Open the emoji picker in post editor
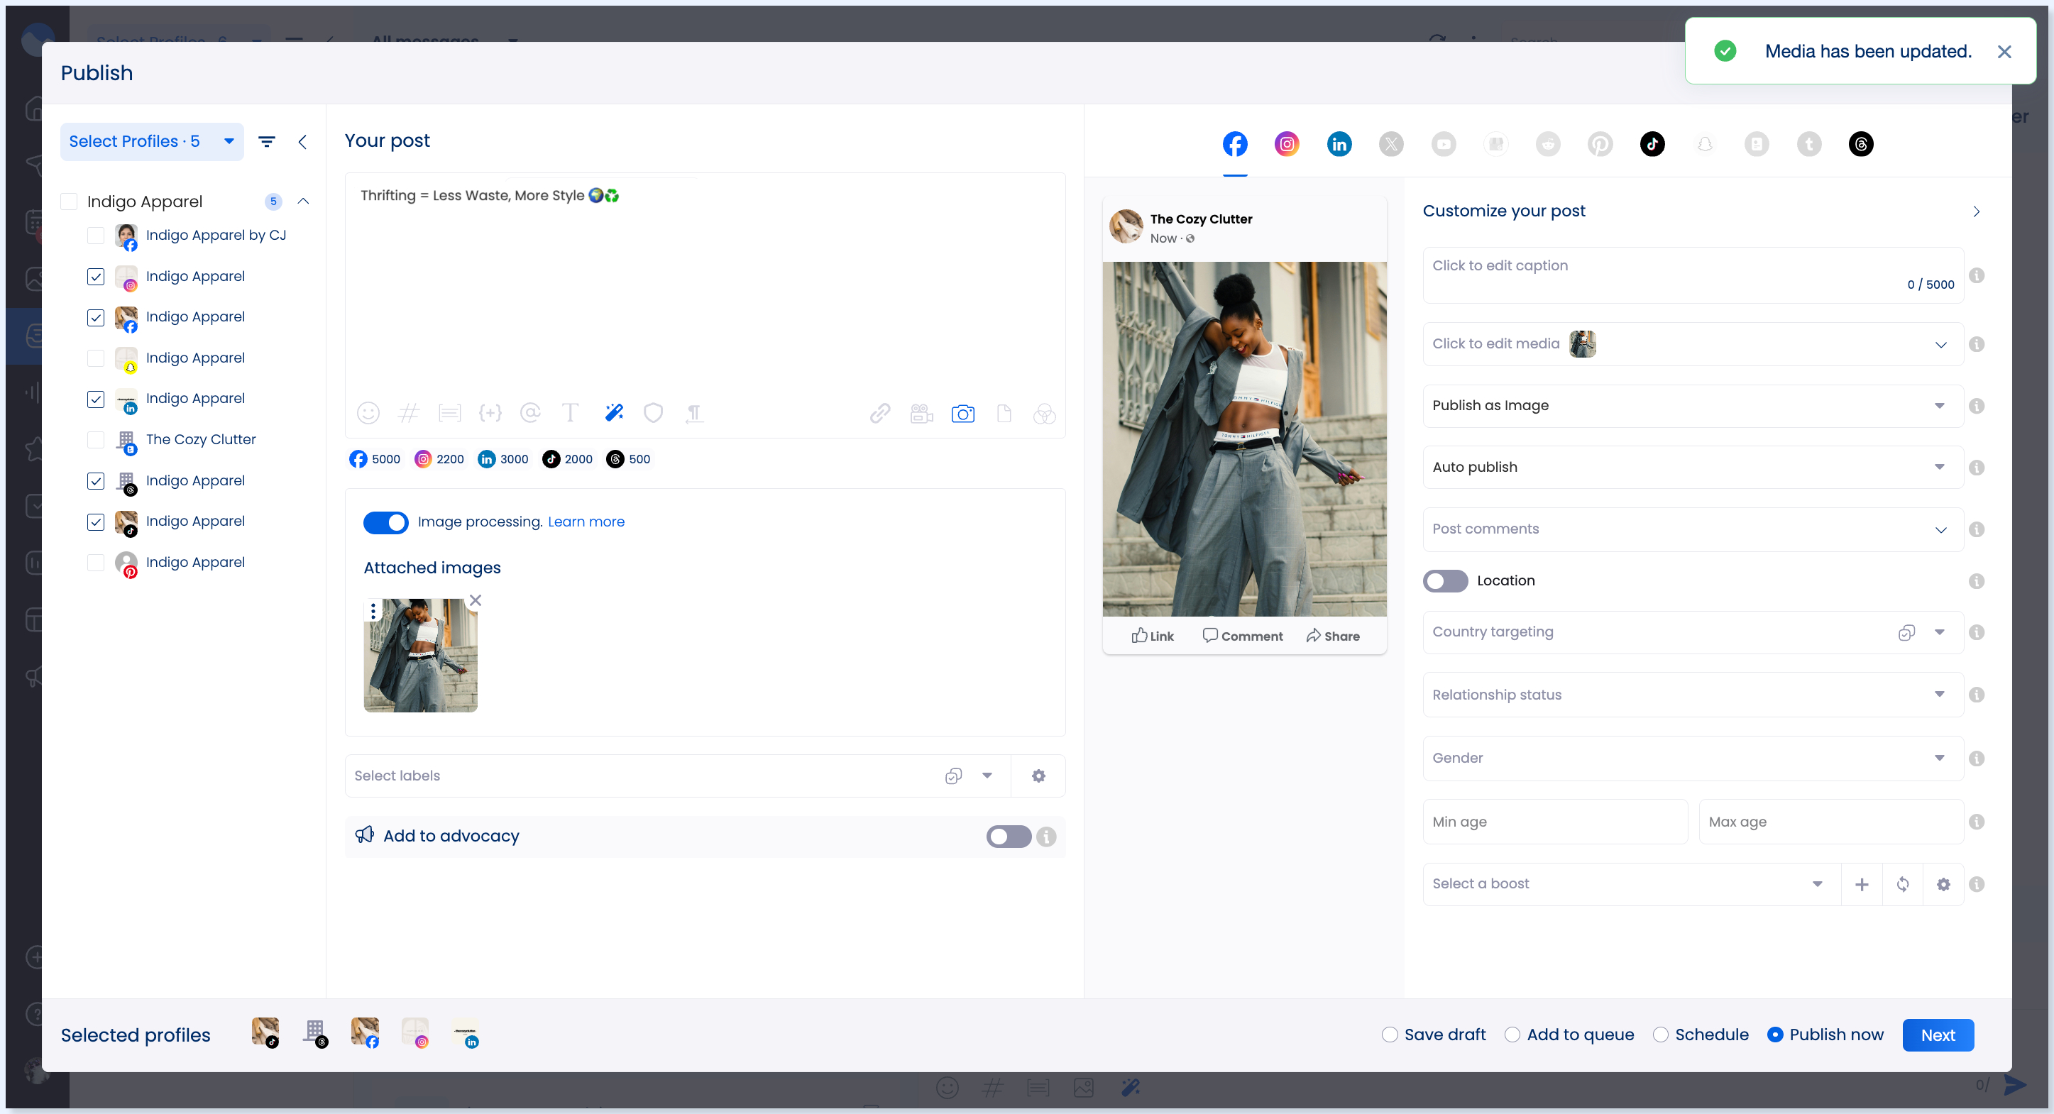 pyautogui.click(x=368, y=413)
